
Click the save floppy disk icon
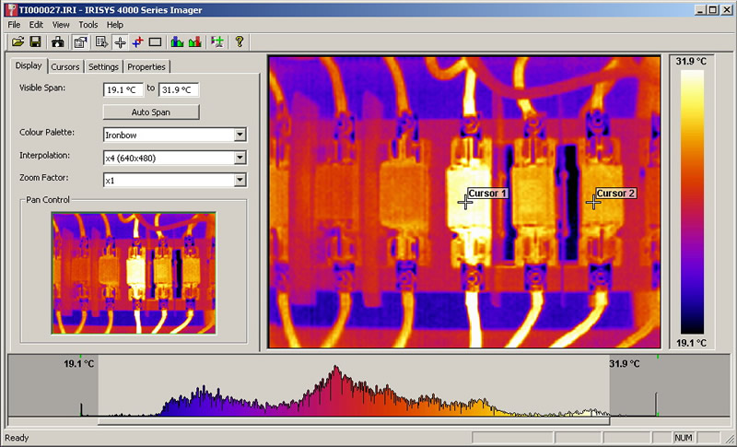[35, 41]
